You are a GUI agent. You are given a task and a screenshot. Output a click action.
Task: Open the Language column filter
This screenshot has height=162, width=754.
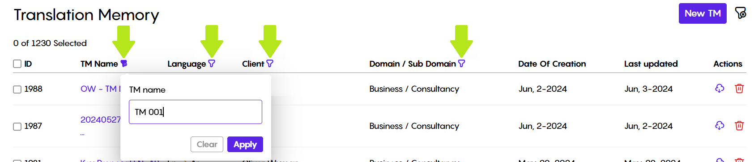pyautogui.click(x=212, y=64)
